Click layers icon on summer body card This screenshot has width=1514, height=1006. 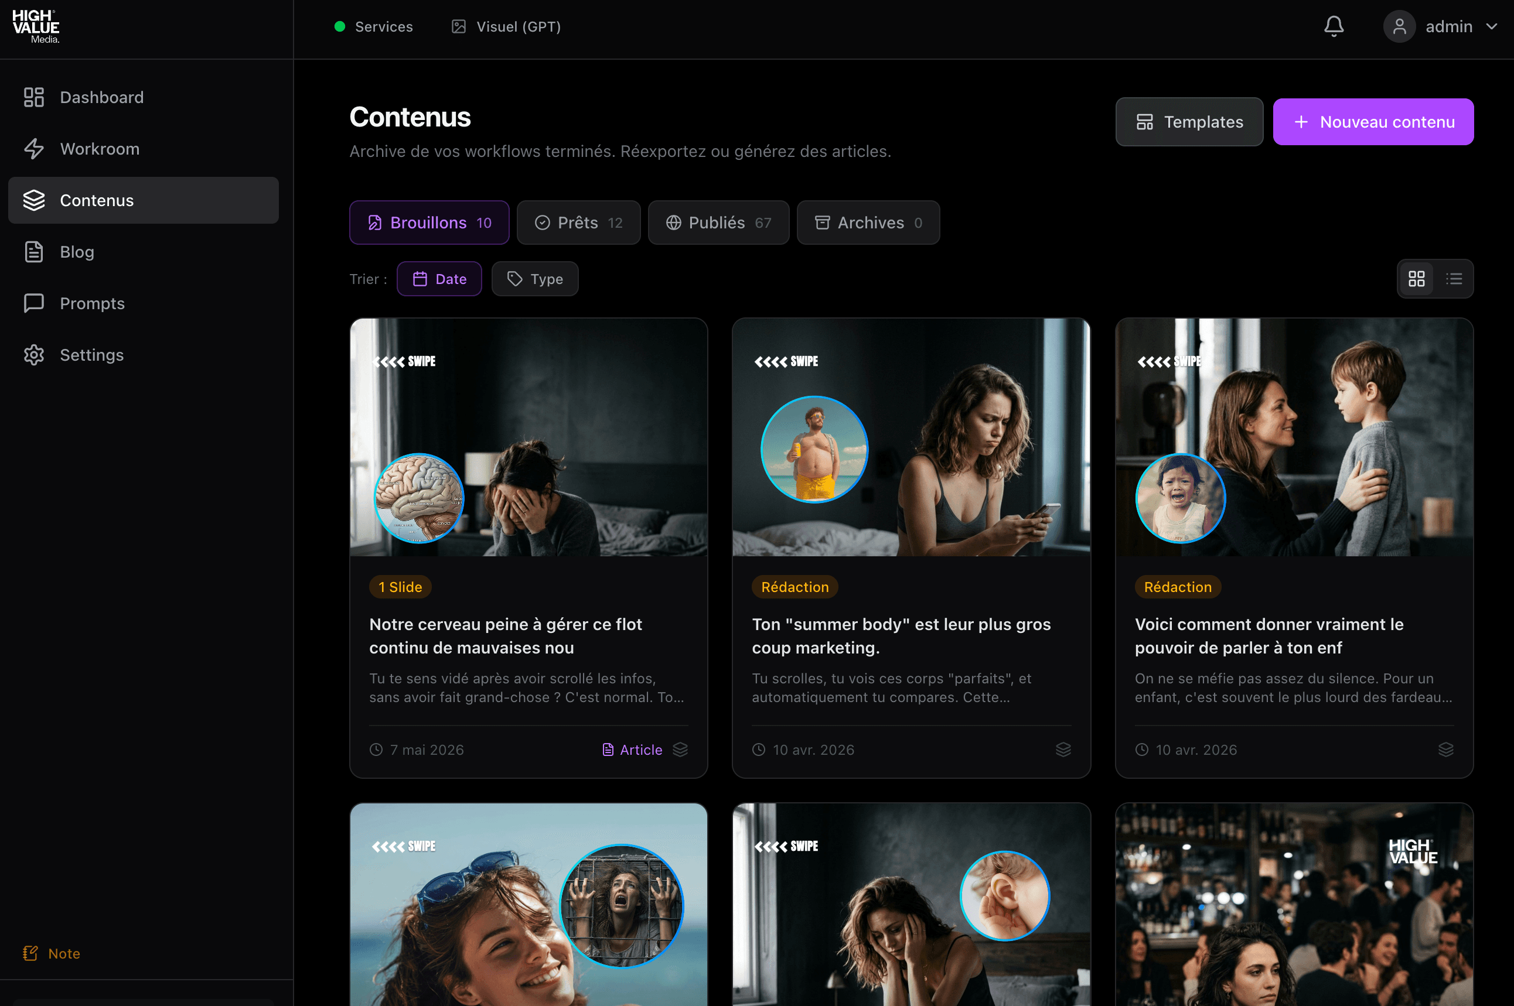(1063, 750)
